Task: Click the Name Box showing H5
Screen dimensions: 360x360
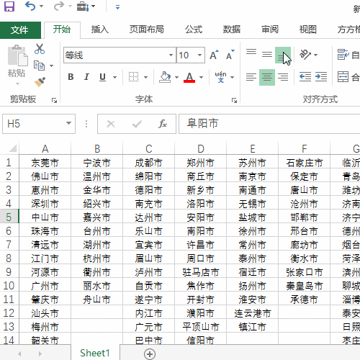Action: [34, 124]
